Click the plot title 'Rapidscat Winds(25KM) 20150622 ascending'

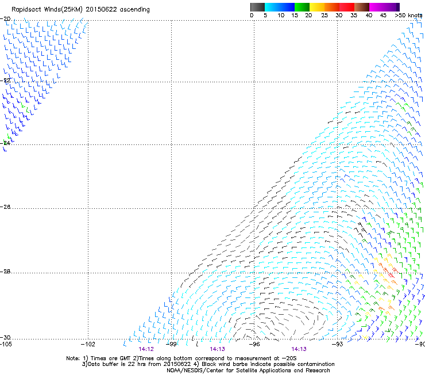(x=80, y=10)
